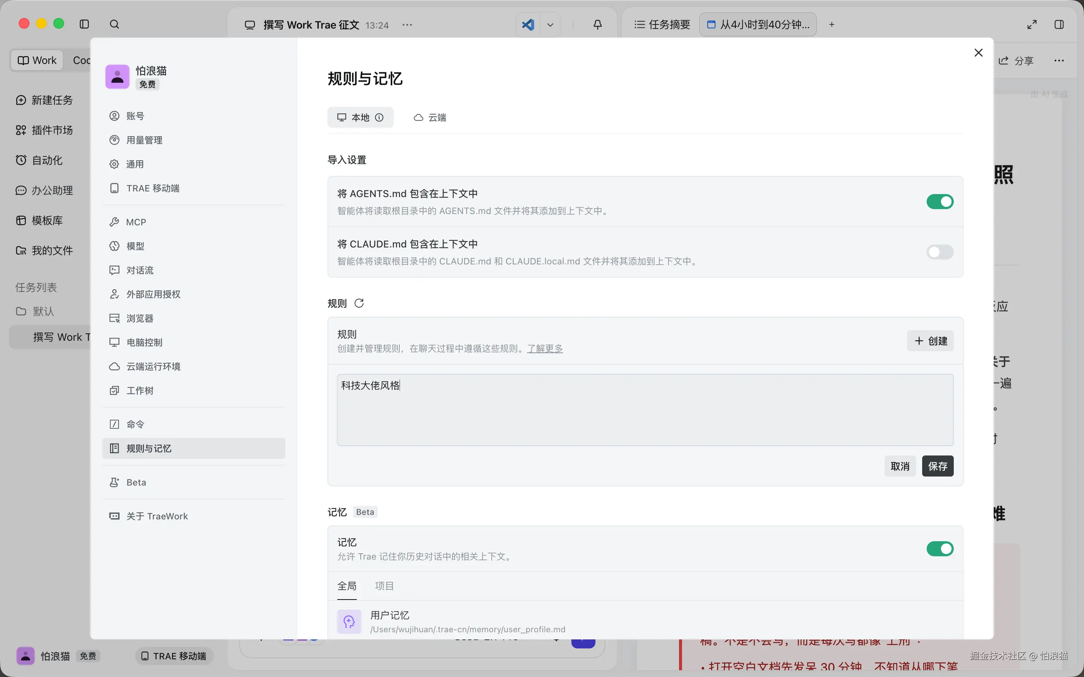Screen dimensions: 1084x677
Task: Click the 怕浪猫 profile at bottom left
Action: tap(58, 656)
